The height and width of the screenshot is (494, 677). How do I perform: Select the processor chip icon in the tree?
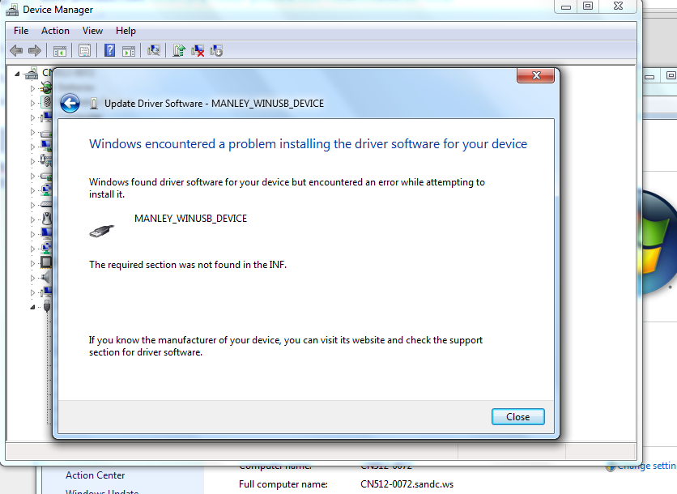(x=46, y=263)
